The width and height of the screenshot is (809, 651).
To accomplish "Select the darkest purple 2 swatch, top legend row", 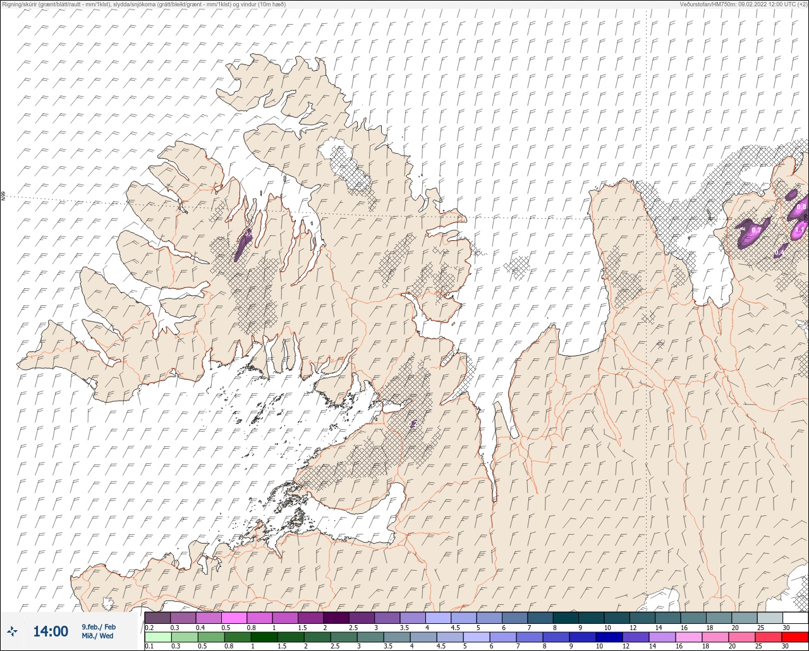I will point(336,618).
